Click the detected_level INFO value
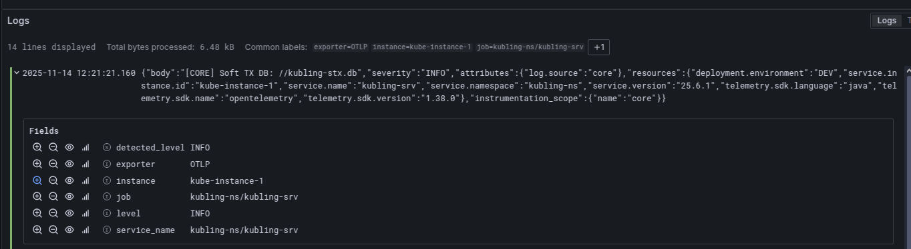Screen dimensions: 911x249 200,147
